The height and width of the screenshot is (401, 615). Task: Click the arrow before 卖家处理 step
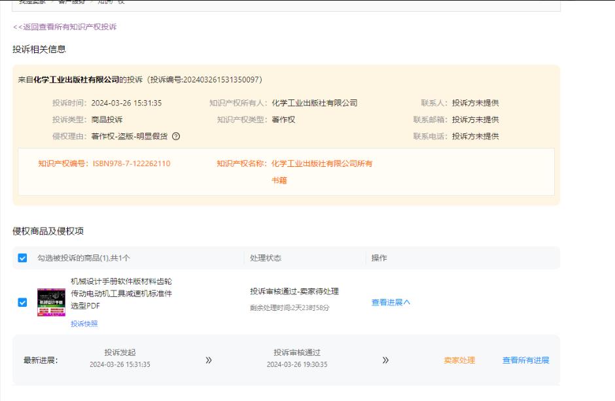click(385, 360)
